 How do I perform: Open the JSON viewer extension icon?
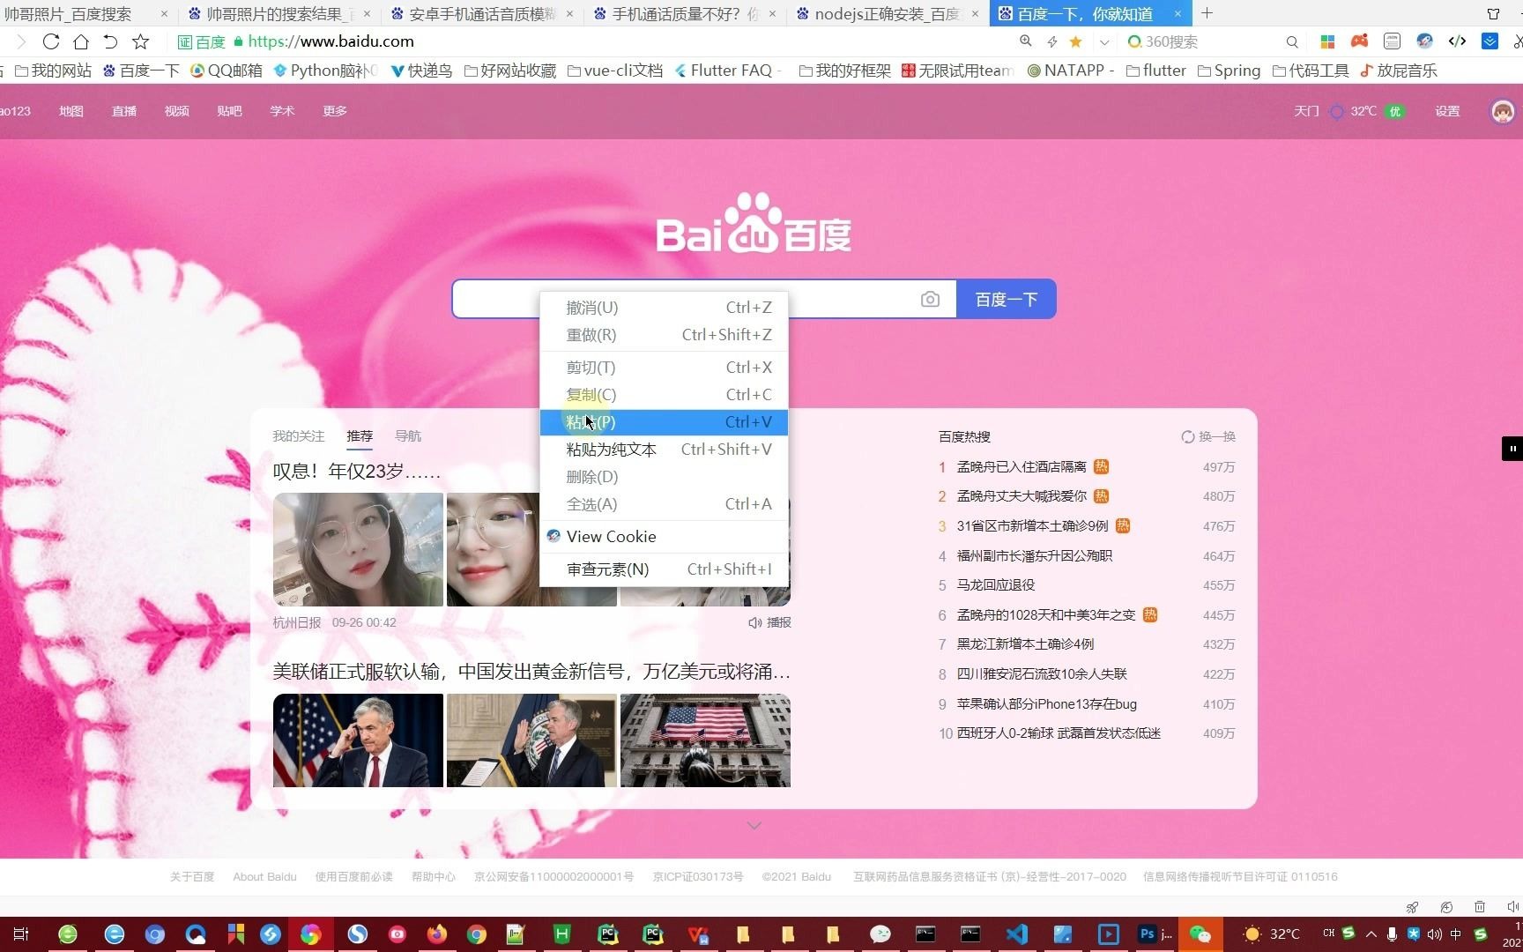(x=1393, y=41)
